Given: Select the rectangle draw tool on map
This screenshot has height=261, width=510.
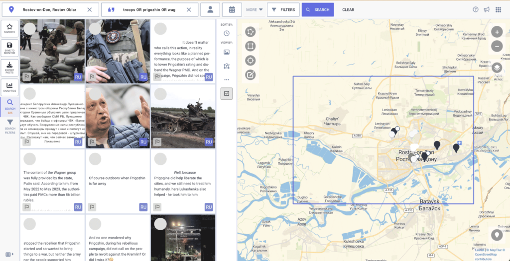Looking at the screenshot, I should [x=250, y=46].
